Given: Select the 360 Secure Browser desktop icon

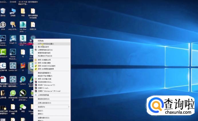Looking at the screenshot, I should click(13, 95).
